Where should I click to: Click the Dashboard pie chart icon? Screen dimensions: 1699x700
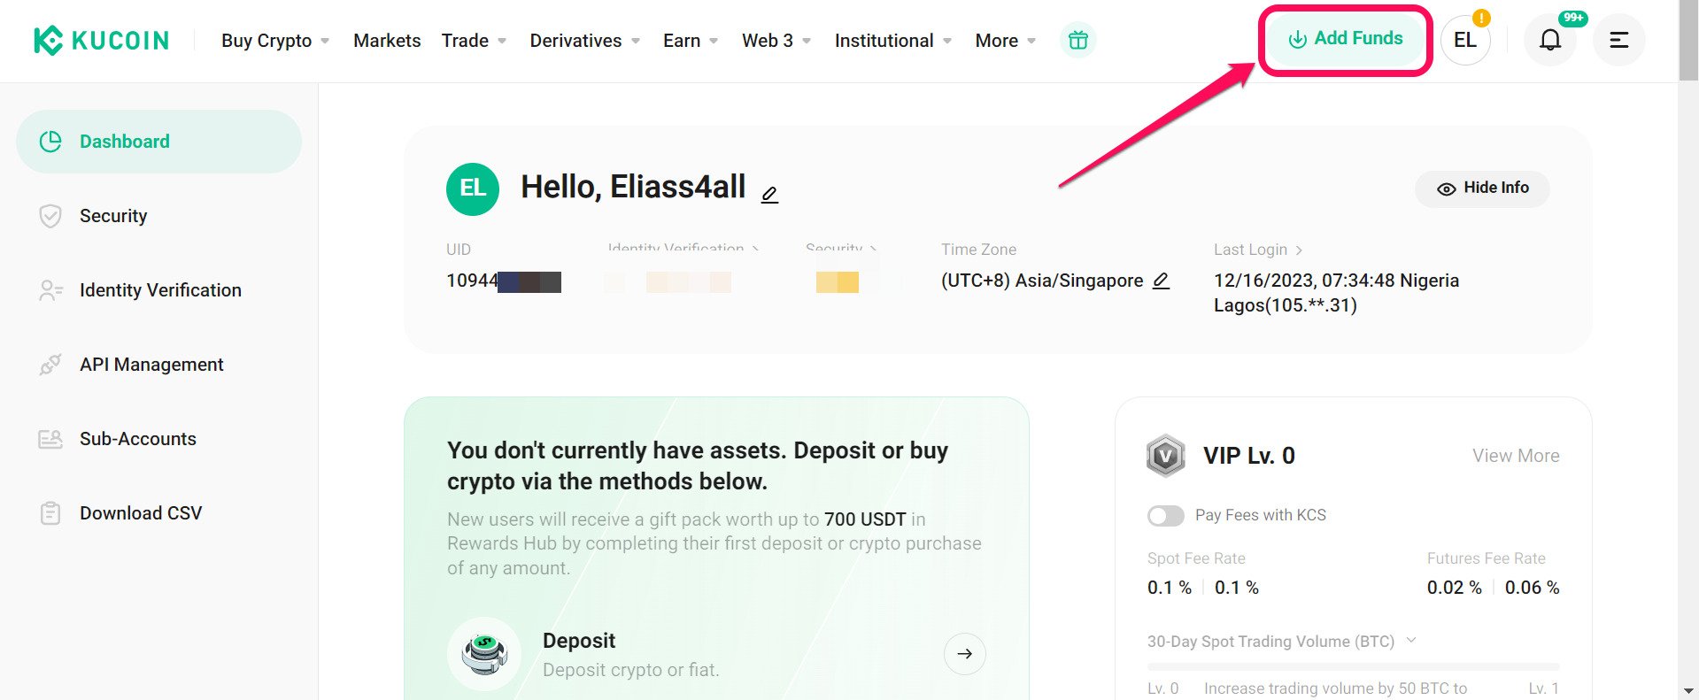pos(50,142)
